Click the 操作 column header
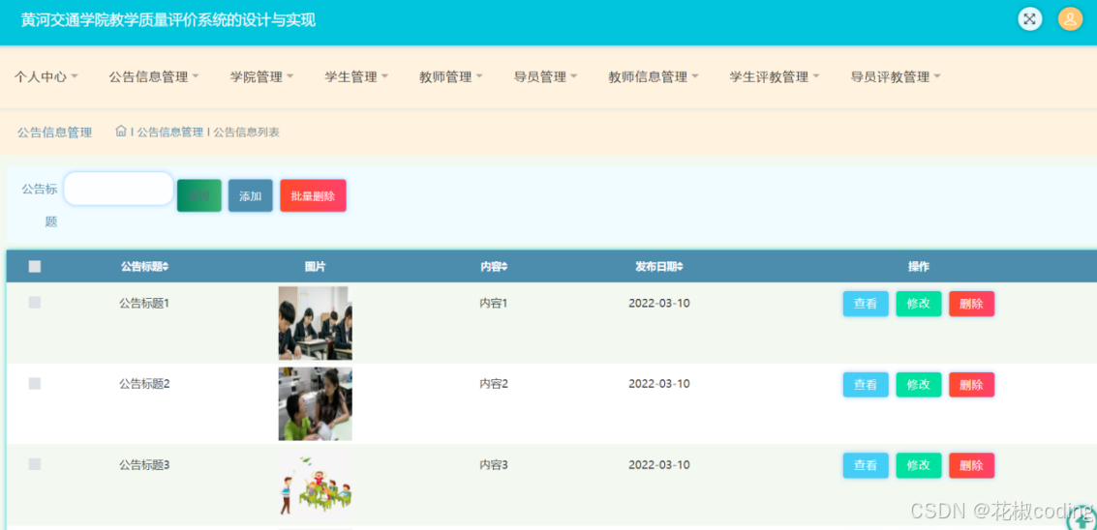The height and width of the screenshot is (530, 1097). [x=919, y=267]
